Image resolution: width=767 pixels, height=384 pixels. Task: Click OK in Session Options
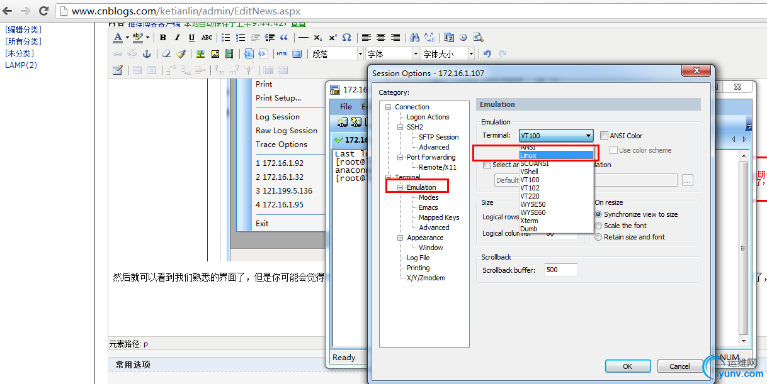(627, 366)
